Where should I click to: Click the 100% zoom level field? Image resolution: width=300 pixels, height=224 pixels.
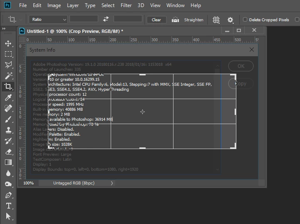coord(29,183)
